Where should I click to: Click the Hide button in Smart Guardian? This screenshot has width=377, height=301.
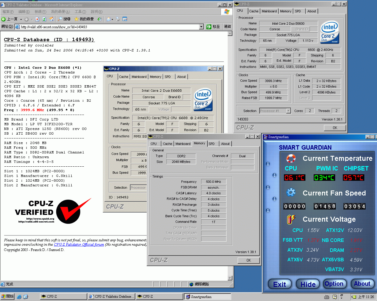[x=308, y=284]
